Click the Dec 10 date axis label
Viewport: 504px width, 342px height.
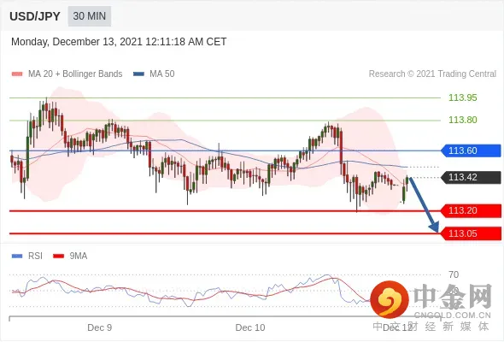pyautogui.click(x=250, y=327)
